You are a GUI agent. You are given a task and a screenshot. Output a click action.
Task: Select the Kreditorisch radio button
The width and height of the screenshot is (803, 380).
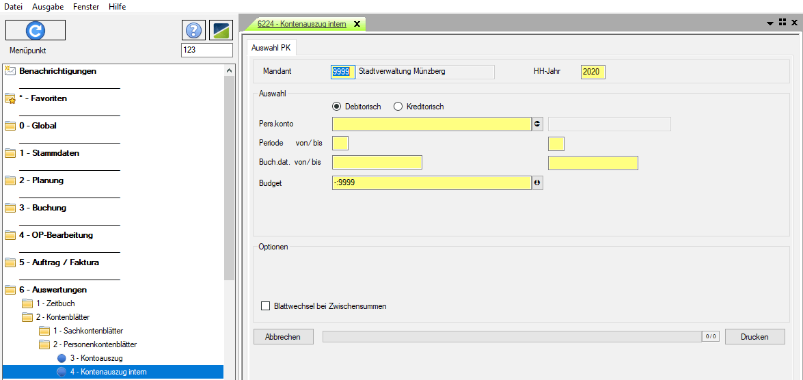[398, 107]
